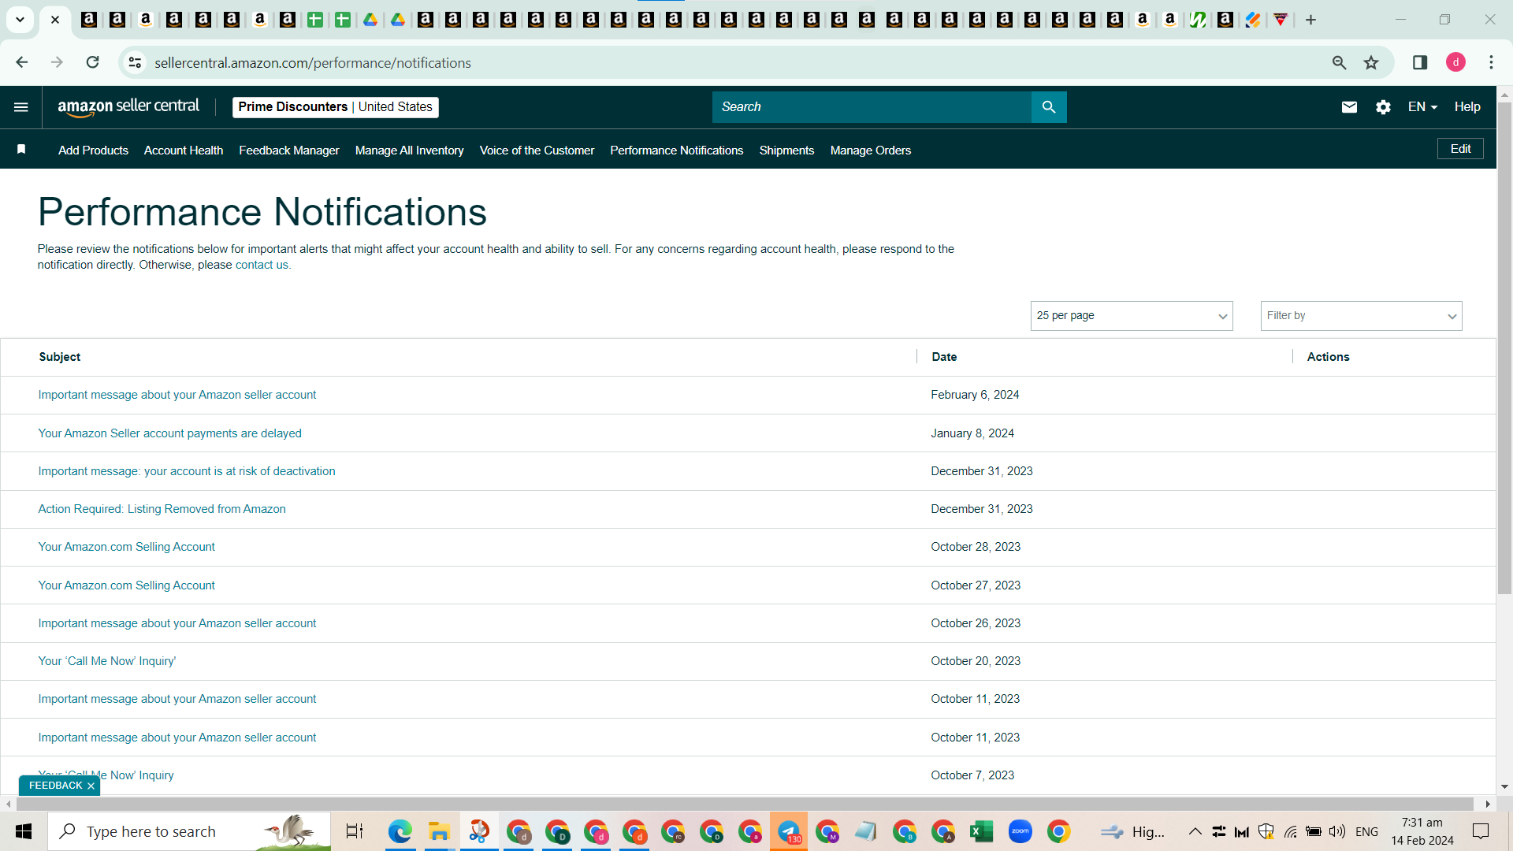Show hidden system tray icons chevron
The width and height of the screenshot is (1513, 851).
(1195, 831)
